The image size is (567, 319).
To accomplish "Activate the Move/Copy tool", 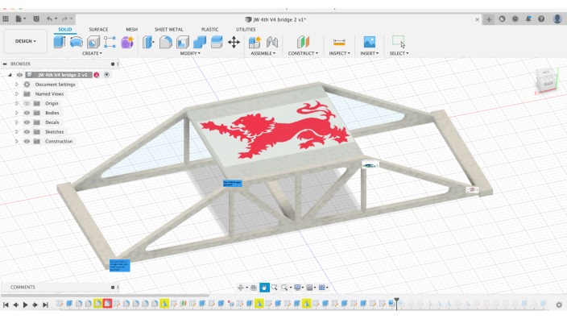I will point(234,43).
